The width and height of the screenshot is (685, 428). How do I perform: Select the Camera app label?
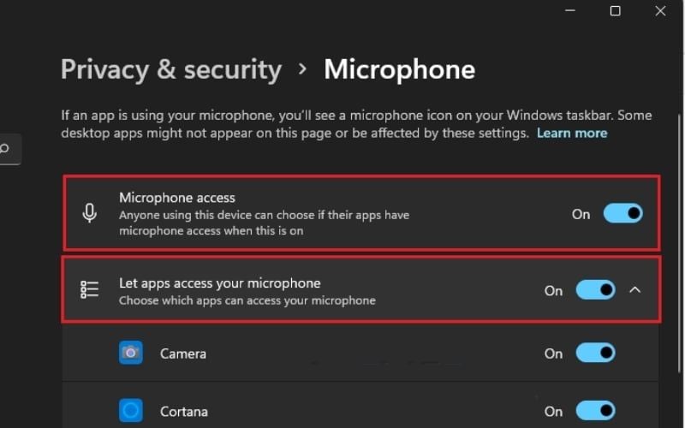pos(183,354)
